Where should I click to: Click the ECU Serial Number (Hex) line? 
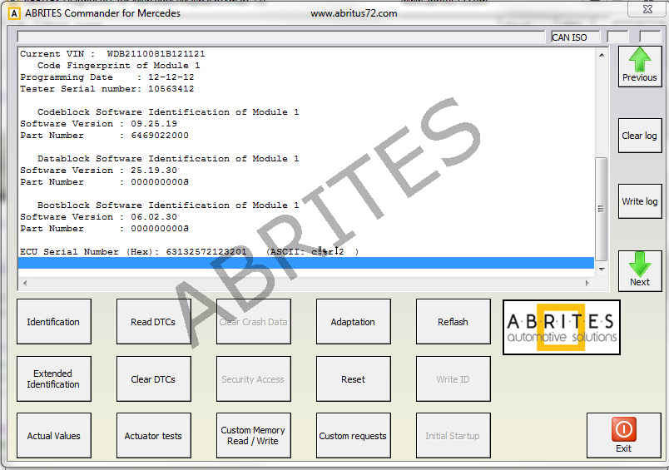[x=190, y=251]
